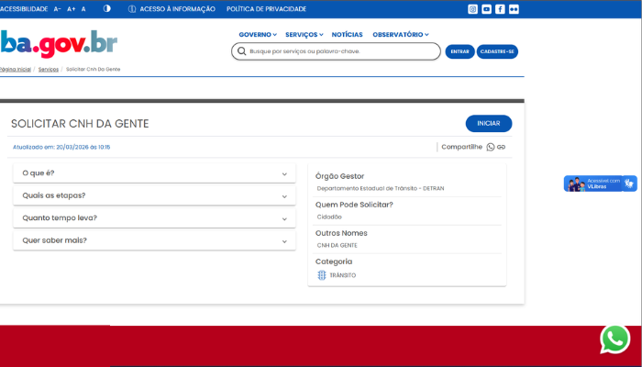Click the Cadastre-se button
The height and width of the screenshot is (367, 642).
[497, 51]
